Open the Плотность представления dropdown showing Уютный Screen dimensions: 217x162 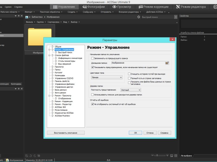point(131,90)
